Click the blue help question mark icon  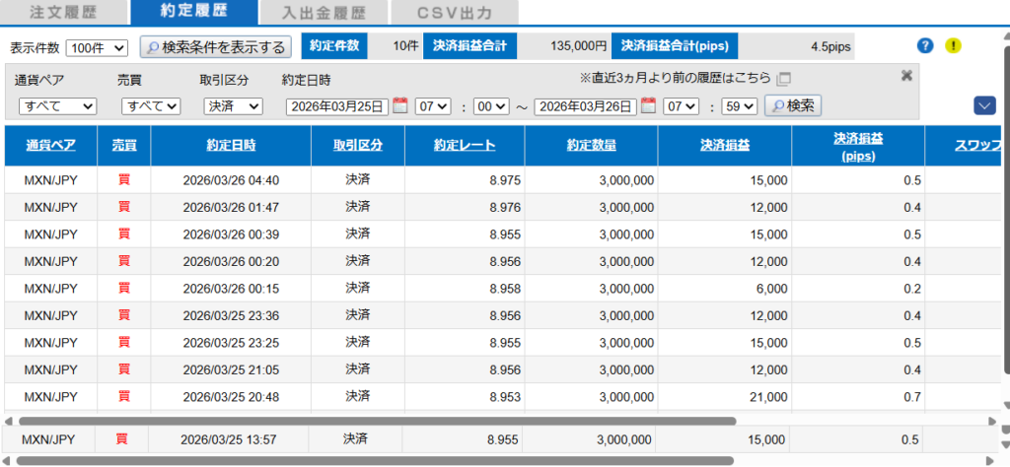924,45
